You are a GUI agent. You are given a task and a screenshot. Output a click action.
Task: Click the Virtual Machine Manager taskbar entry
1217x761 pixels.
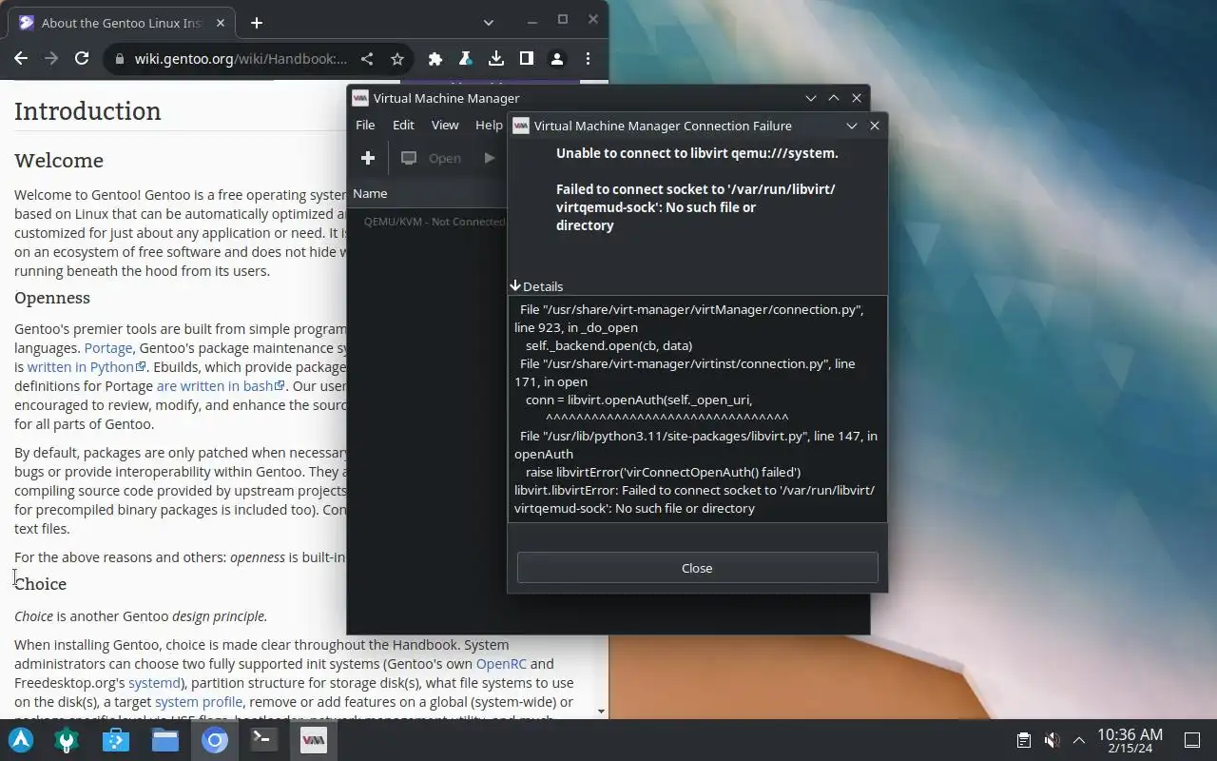coord(314,740)
